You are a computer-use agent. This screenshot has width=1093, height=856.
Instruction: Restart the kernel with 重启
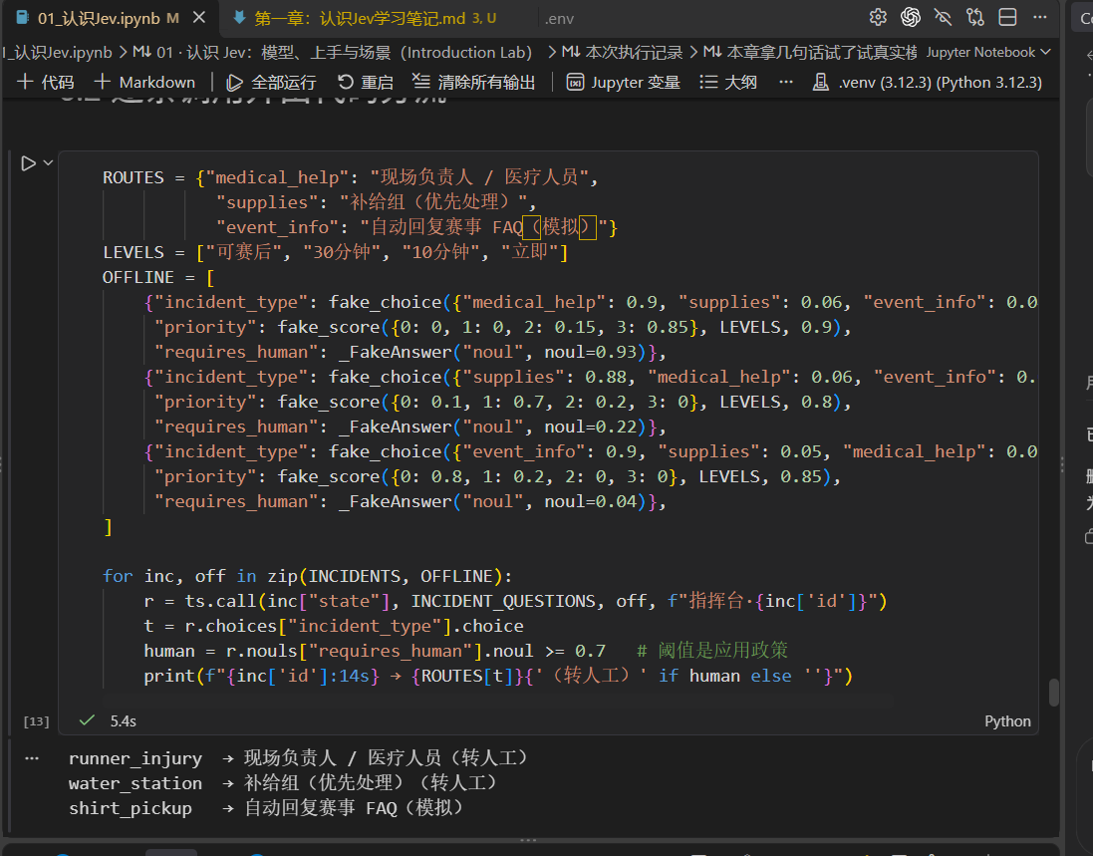coord(366,83)
